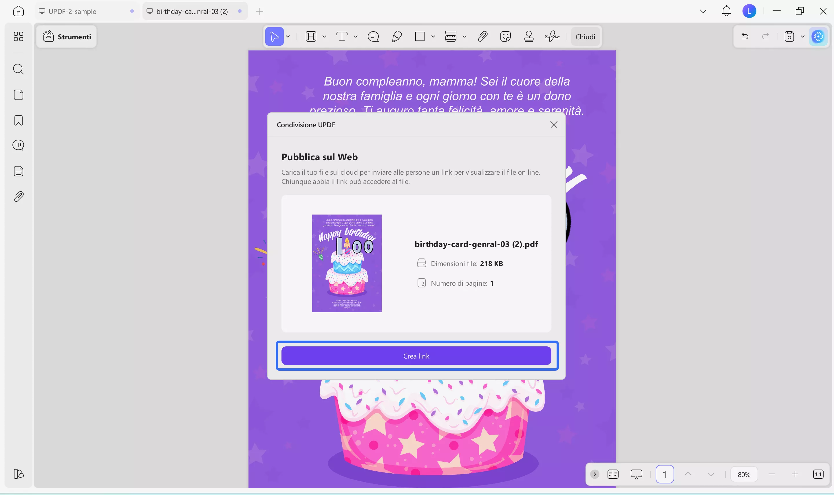
Task: Expand the text tool dropdown arrow
Action: [x=355, y=36]
